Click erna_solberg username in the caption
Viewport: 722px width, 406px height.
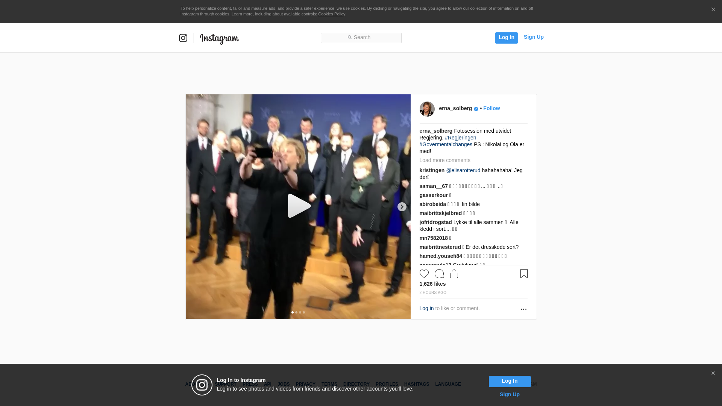pyautogui.click(x=436, y=131)
